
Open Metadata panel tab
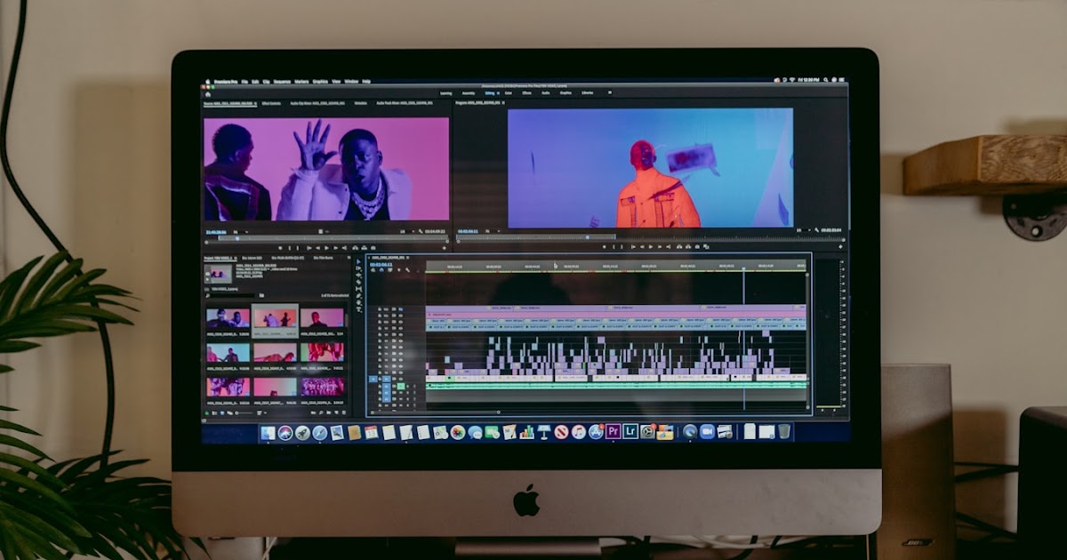pos(360,103)
